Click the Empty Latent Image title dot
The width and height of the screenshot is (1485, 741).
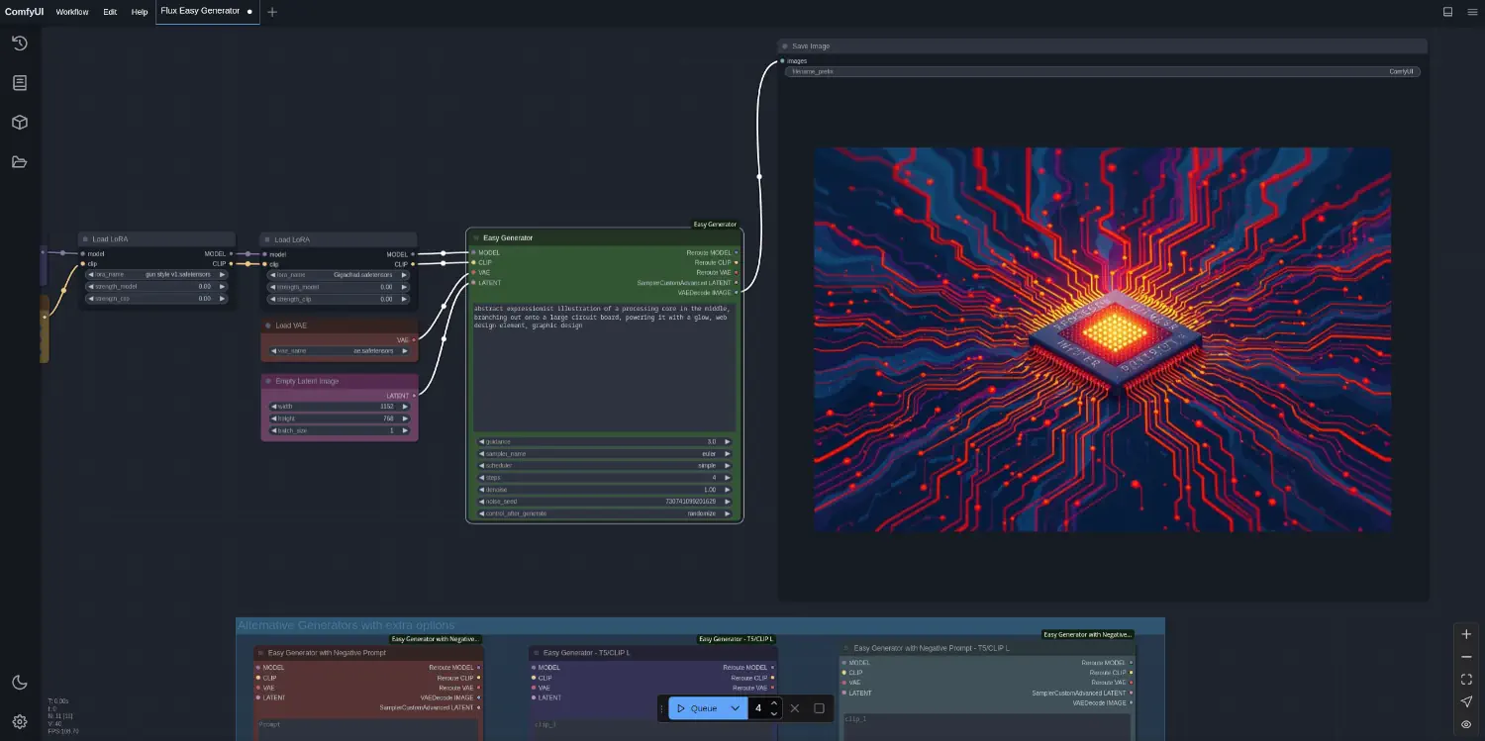[268, 381]
